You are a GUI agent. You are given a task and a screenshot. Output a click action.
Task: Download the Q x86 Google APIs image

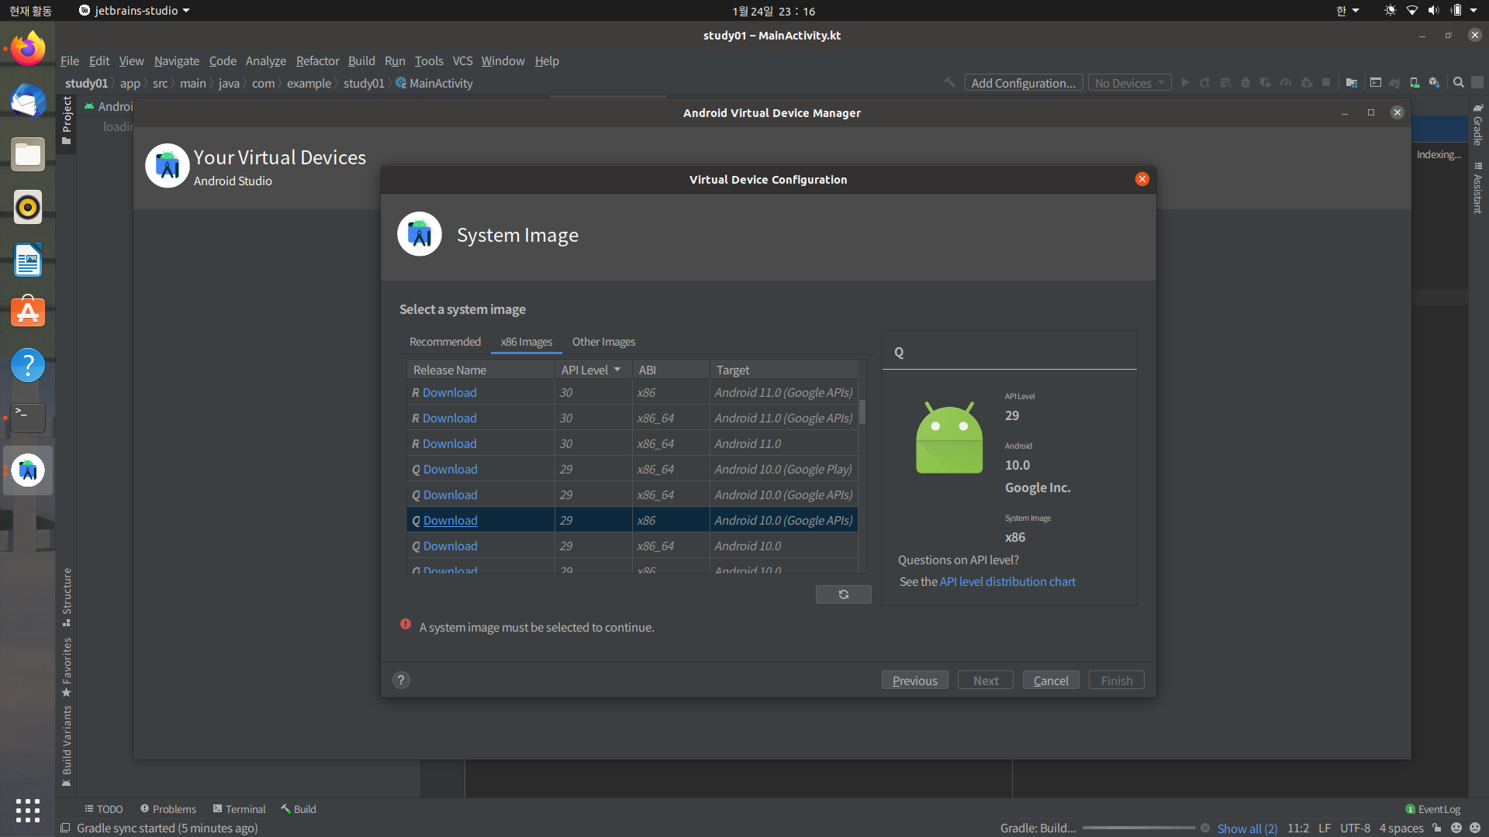click(x=450, y=521)
